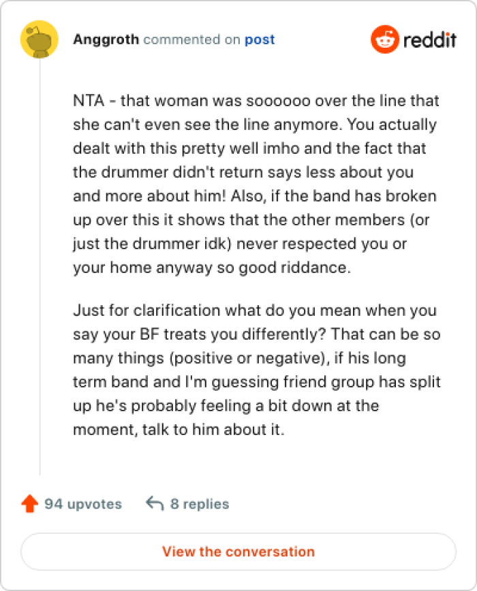
Task: Click the 94 upvotes label
Action: pyautogui.click(x=82, y=504)
